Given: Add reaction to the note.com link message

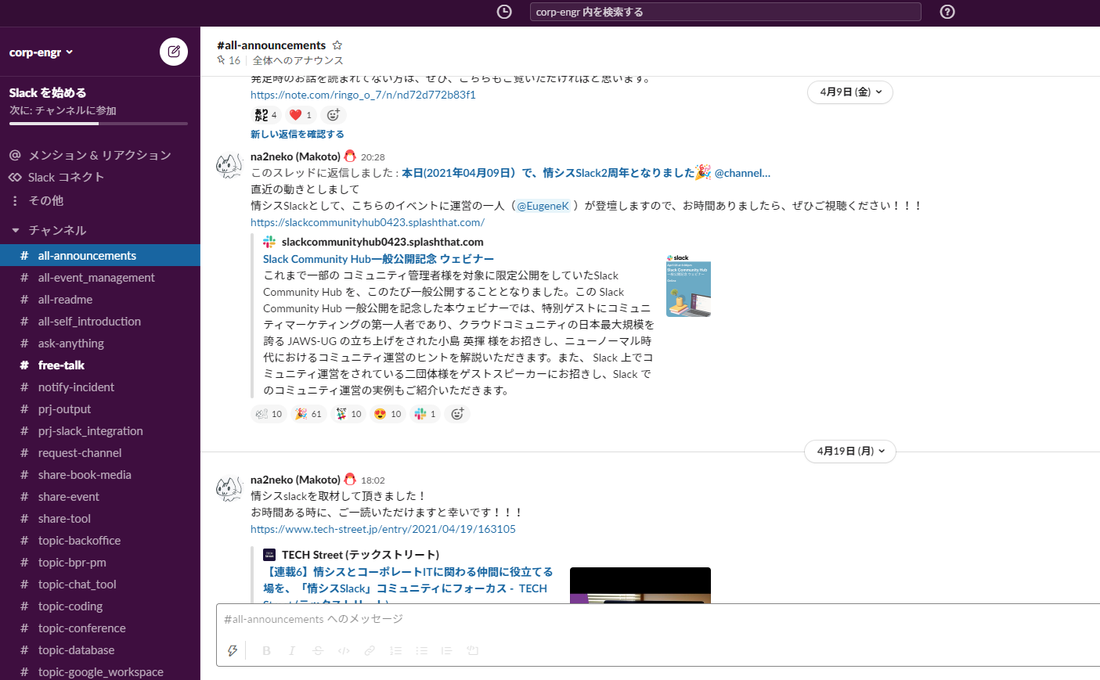Looking at the screenshot, I should pos(333,115).
